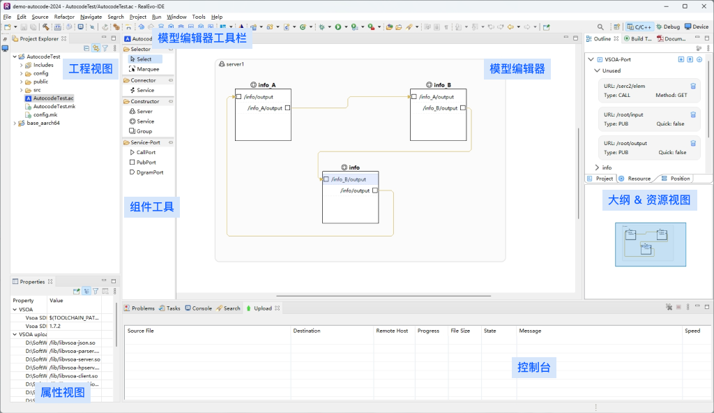The image size is (714, 413).
Task: Select the info_B service block title
Action: click(x=439, y=85)
